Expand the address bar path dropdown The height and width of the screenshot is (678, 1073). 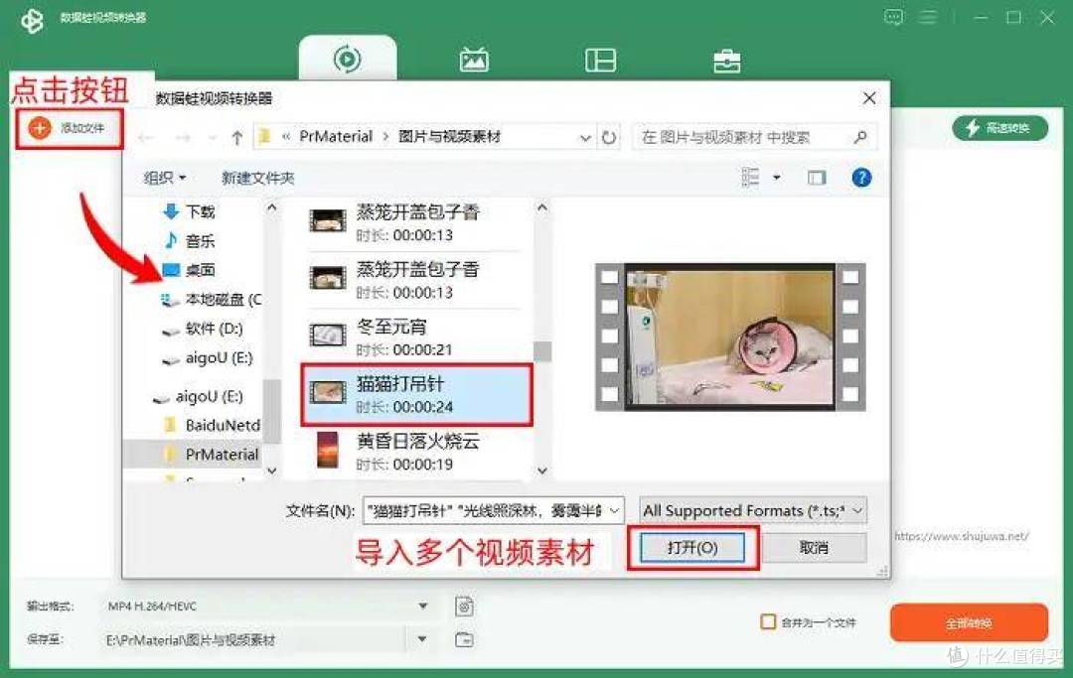click(585, 137)
